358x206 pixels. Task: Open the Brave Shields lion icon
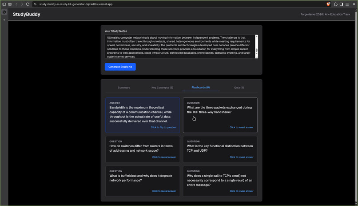(x=328, y=4)
